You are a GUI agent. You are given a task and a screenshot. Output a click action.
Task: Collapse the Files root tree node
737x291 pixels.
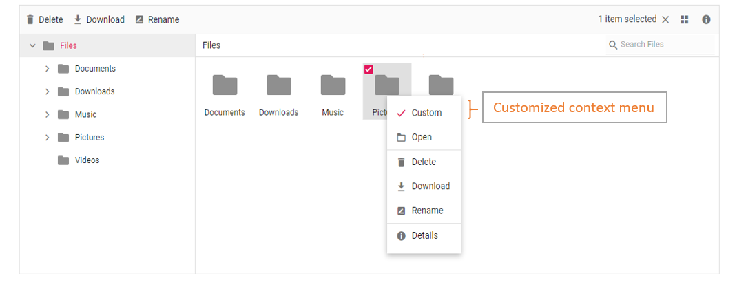[32, 46]
